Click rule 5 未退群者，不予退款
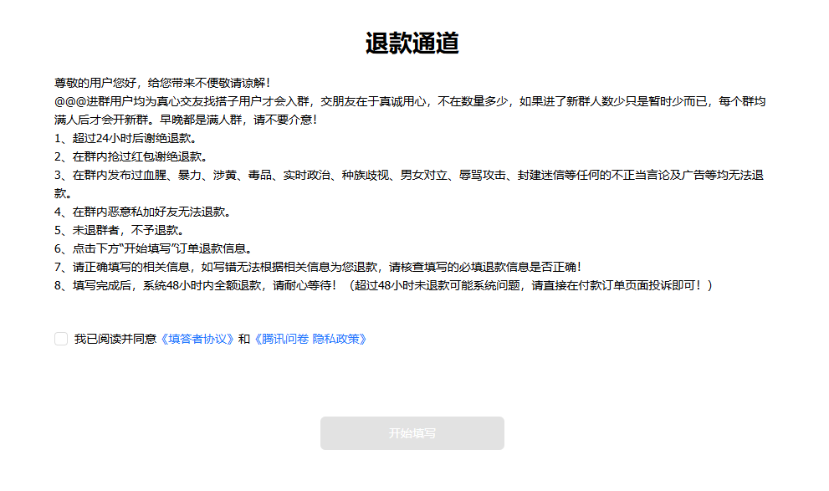This screenshot has height=491, width=829. click(x=119, y=230)
